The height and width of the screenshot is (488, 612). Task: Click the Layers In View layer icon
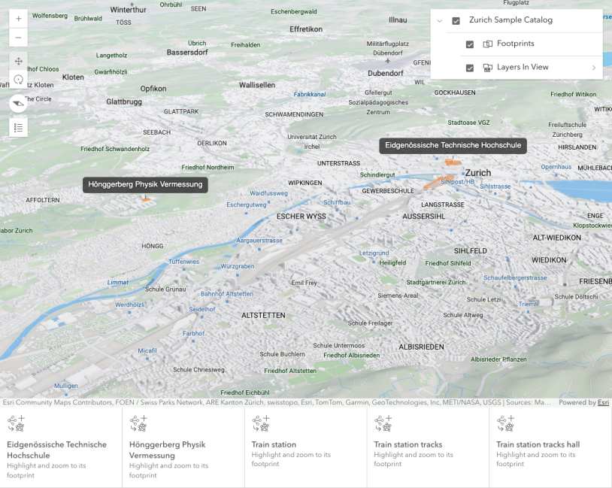[487, 68]
